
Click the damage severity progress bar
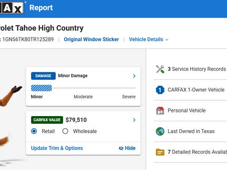tap(83, 88)
